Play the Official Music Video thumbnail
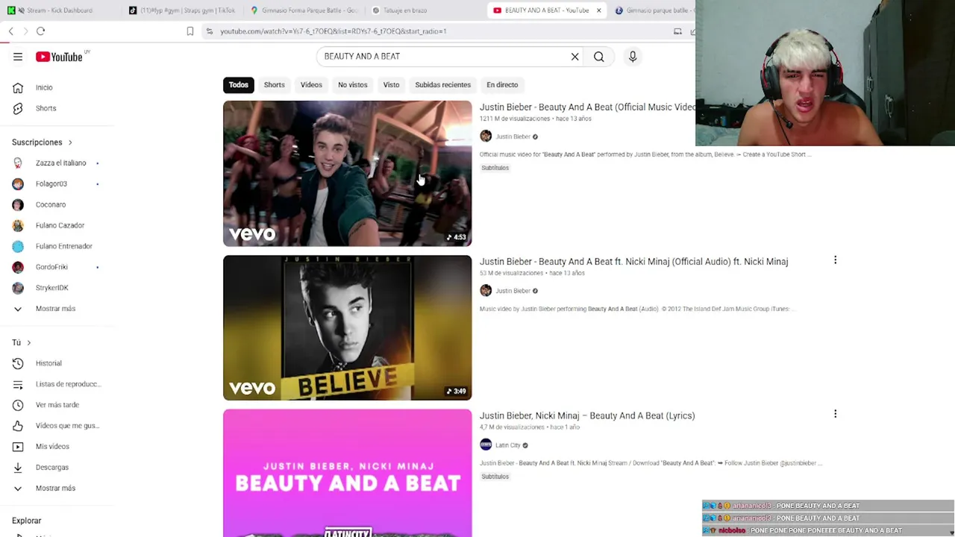The height and width of the screenshot is (537, 955). (347, 173)
